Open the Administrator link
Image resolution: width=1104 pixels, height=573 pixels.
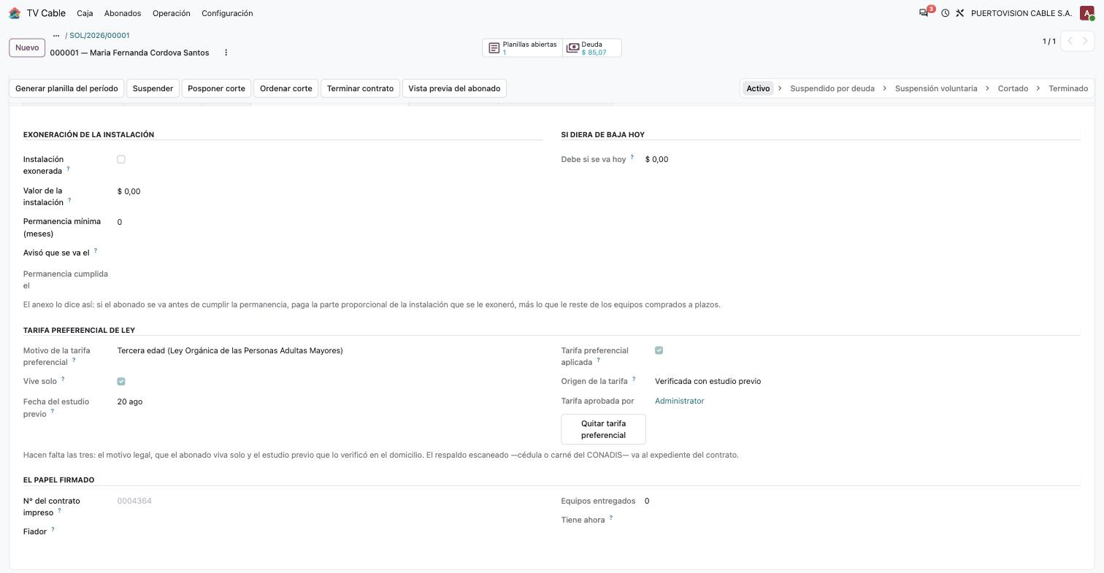pyautogui.click(x=679, y=401)
